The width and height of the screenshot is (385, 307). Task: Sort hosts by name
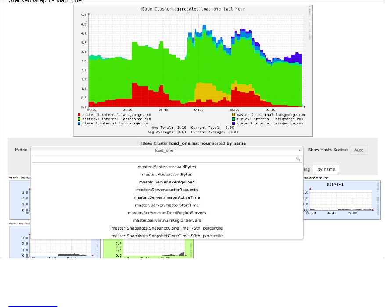(x=326, y=169)
